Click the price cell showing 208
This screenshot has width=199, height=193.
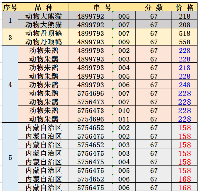pyautogui.click(x=185, y=25)
